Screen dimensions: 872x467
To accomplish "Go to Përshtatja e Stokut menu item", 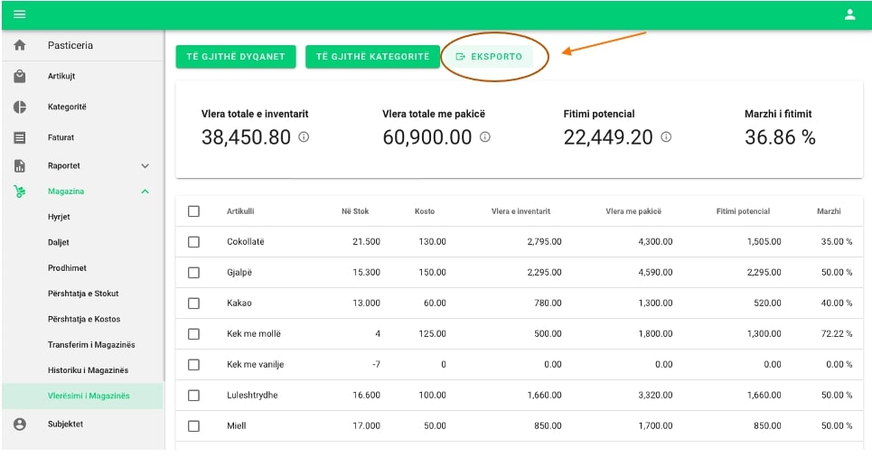I will pos(83,294).
